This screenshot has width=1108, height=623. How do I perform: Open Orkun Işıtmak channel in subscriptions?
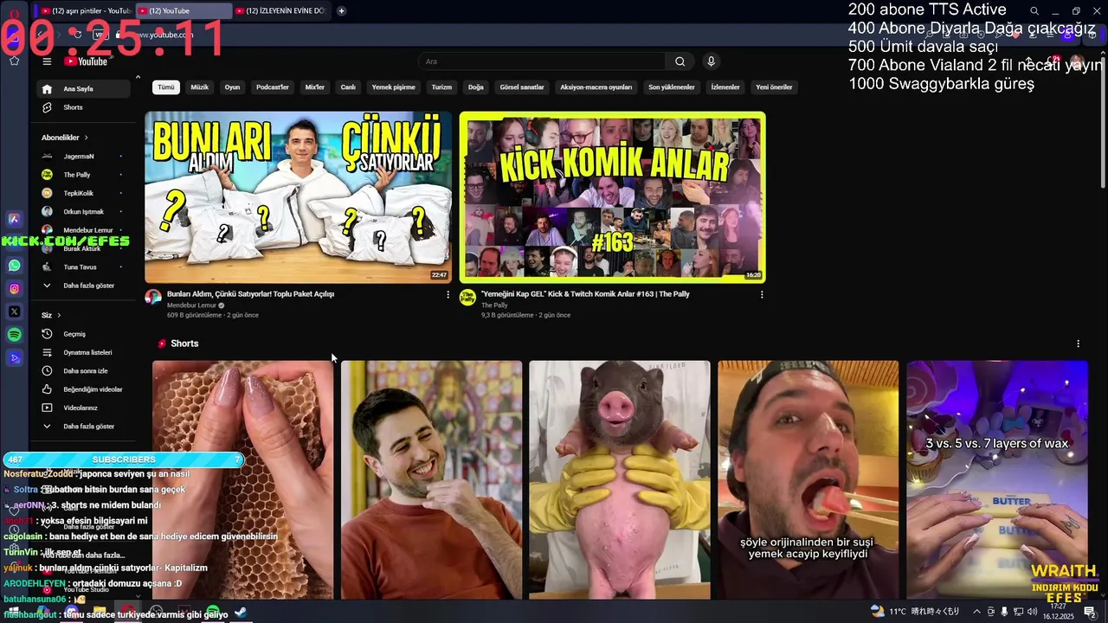tap(85, 212)
